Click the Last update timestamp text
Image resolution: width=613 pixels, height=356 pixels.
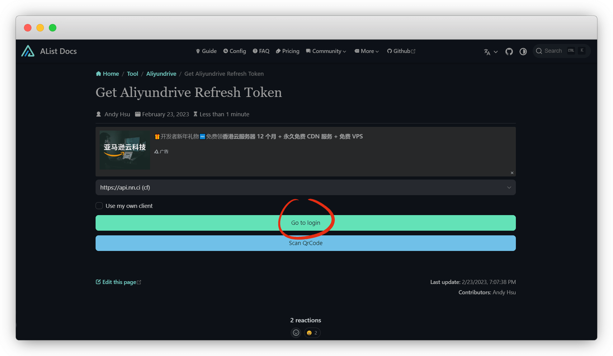pyautogui.click(x=473, y=282)
